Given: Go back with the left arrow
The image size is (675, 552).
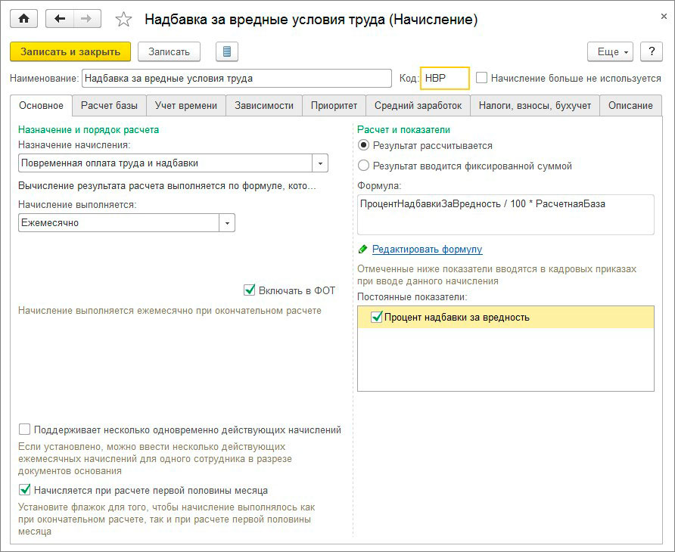Looking at the screenshot, I should [x=60, y=18].
